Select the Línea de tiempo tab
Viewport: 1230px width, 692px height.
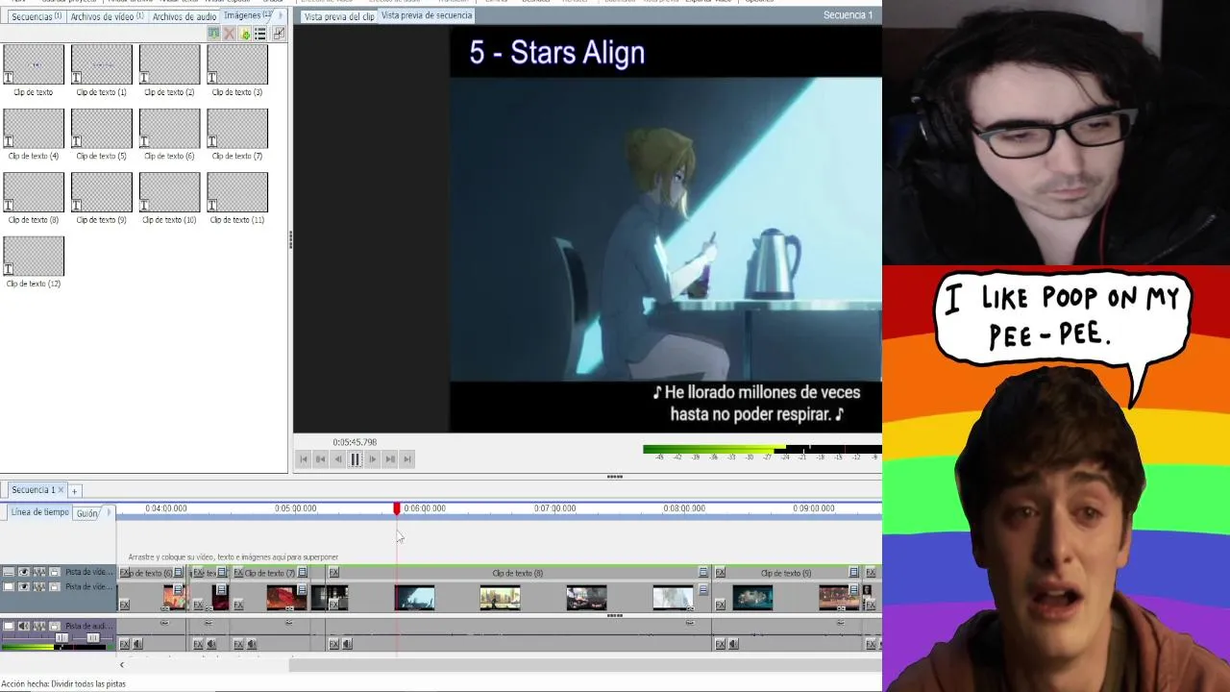click(39, 512)
